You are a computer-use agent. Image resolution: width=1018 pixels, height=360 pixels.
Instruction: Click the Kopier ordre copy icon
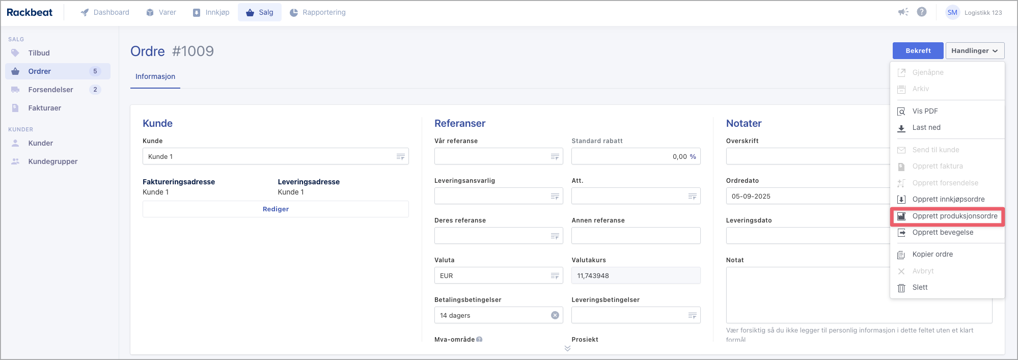[901, 255]
